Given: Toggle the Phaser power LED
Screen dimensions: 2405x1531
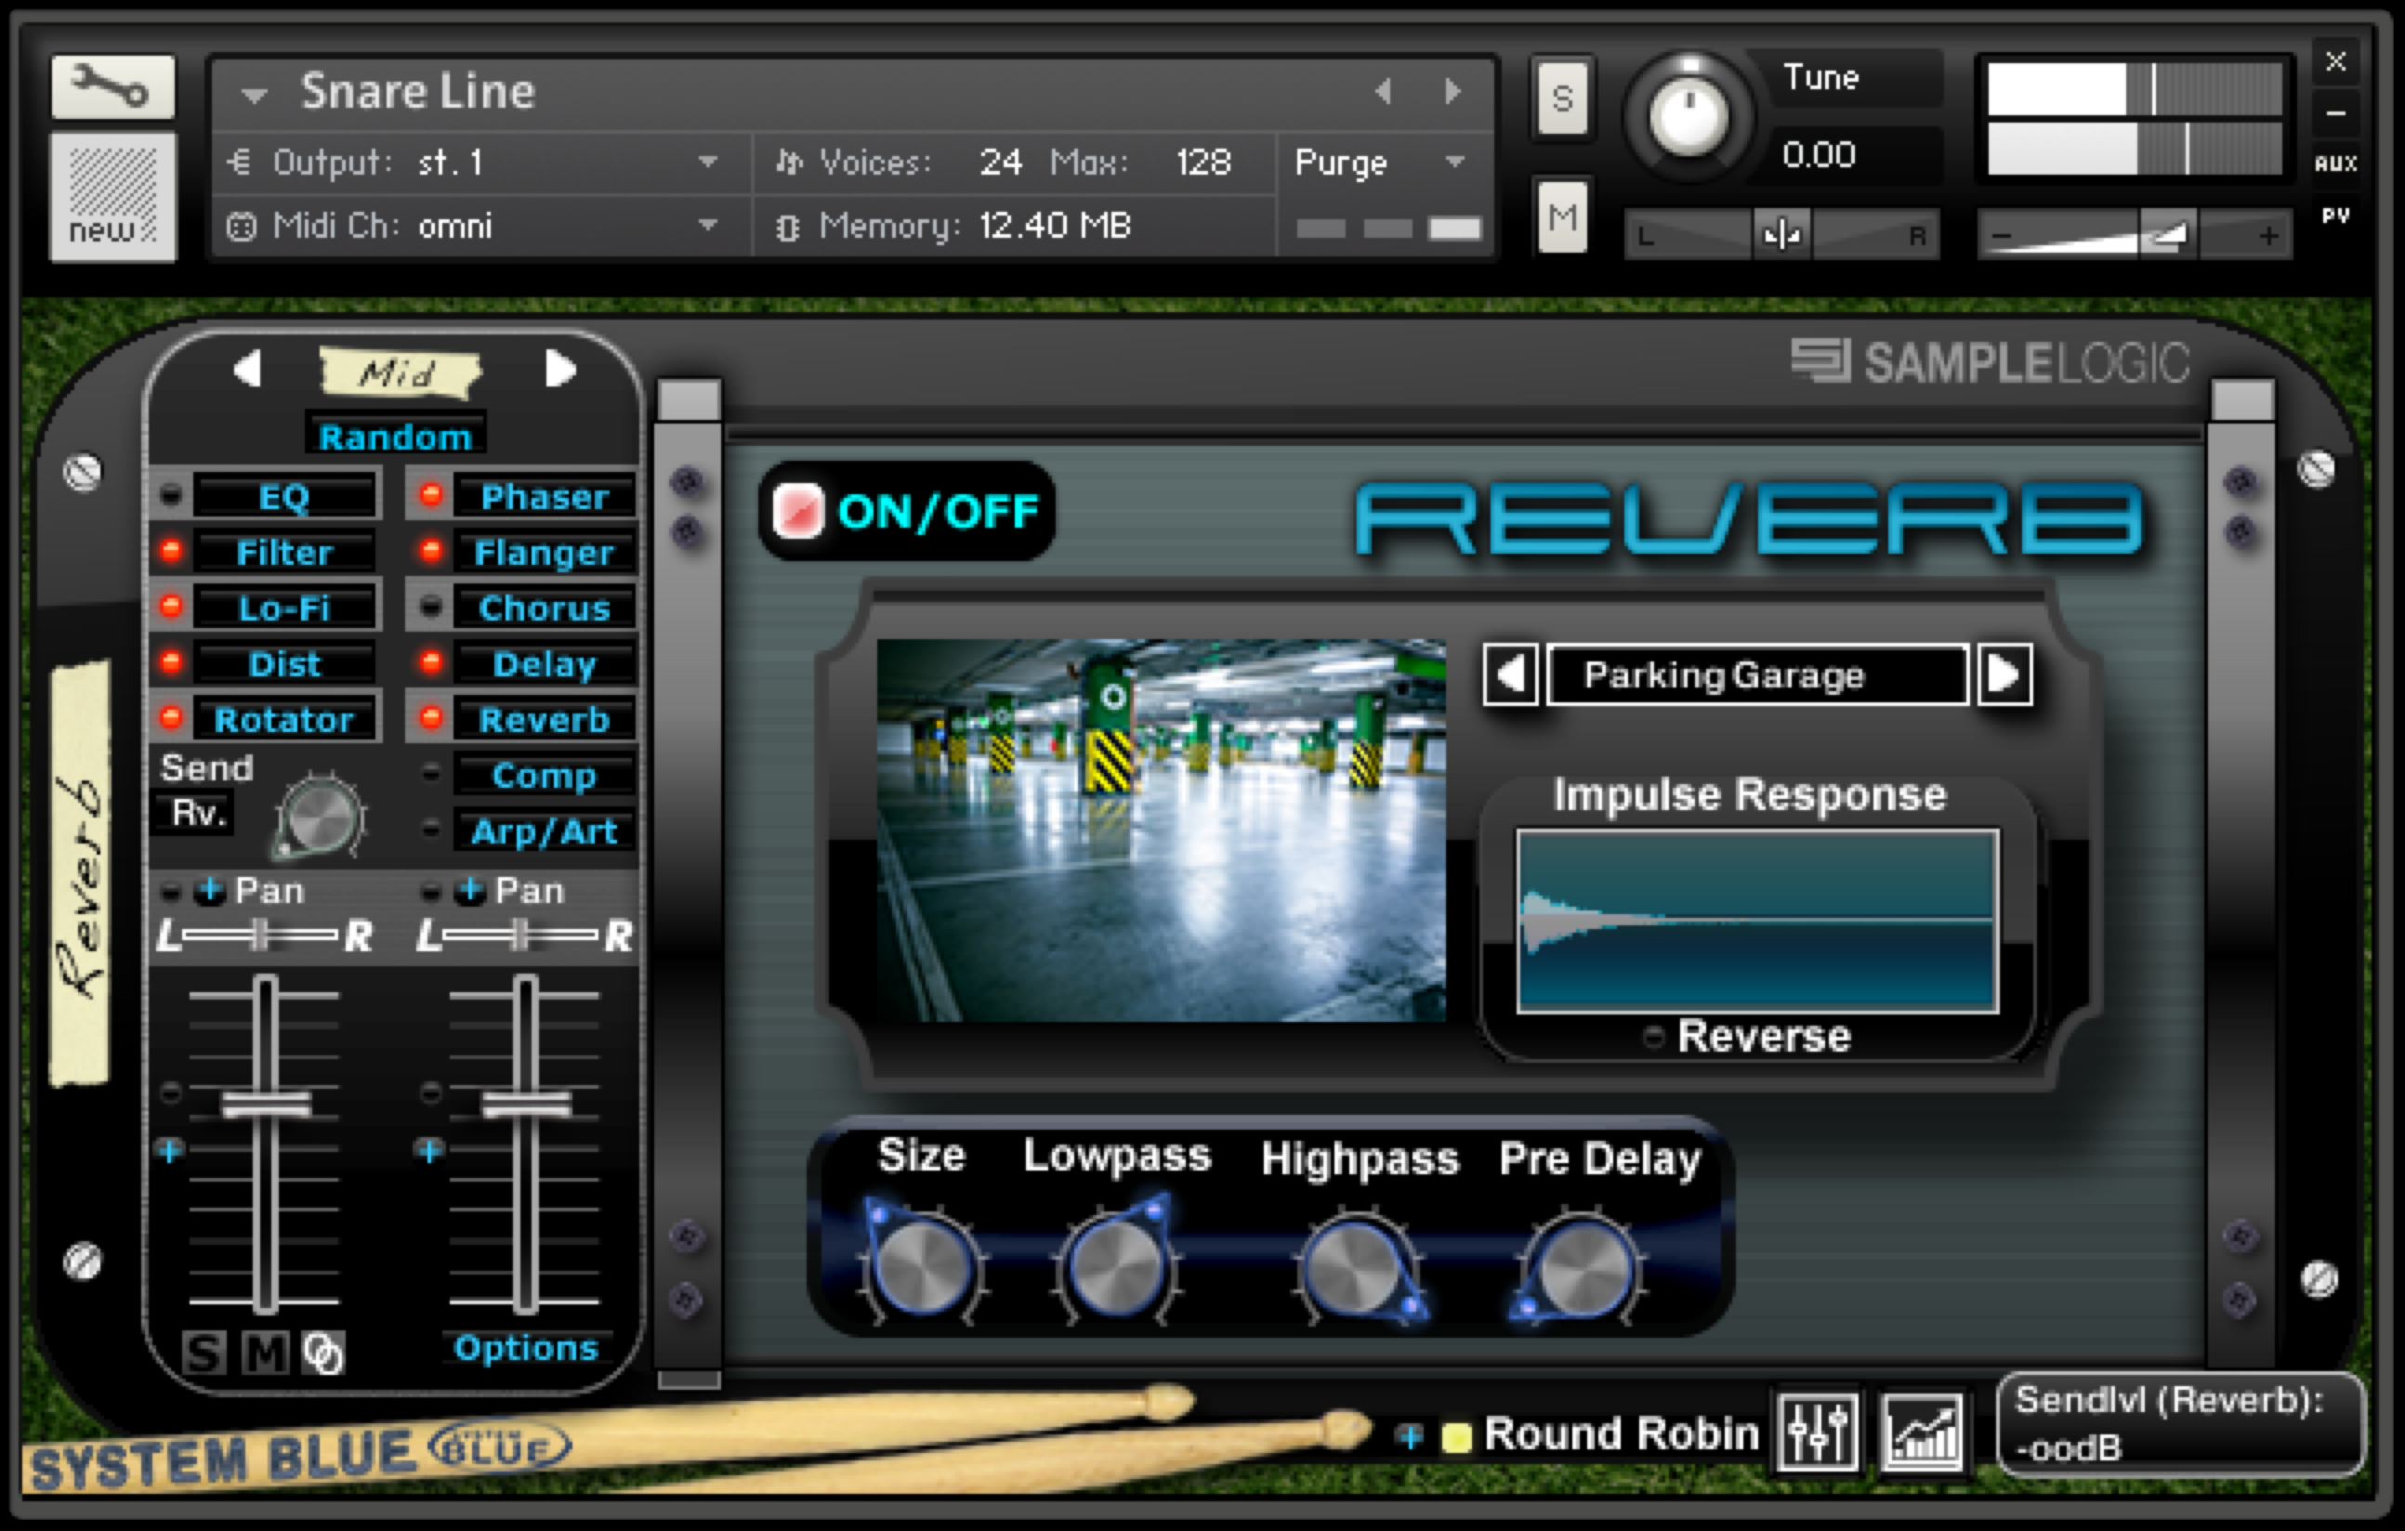Looking at the screenshot, I should pos(431,494).
